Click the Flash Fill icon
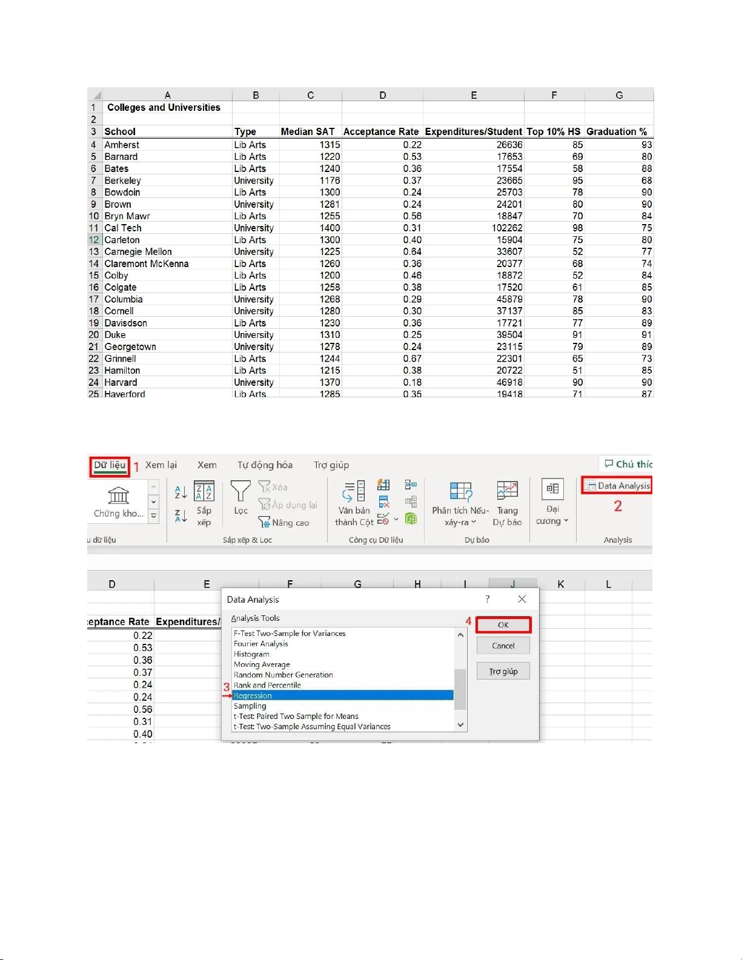742x960 pixels. (x=383, y=485)
